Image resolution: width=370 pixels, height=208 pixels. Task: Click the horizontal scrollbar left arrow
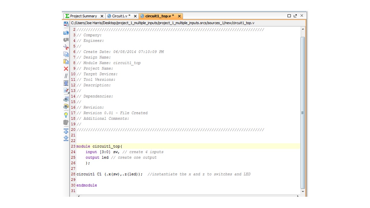click(79, 196)
